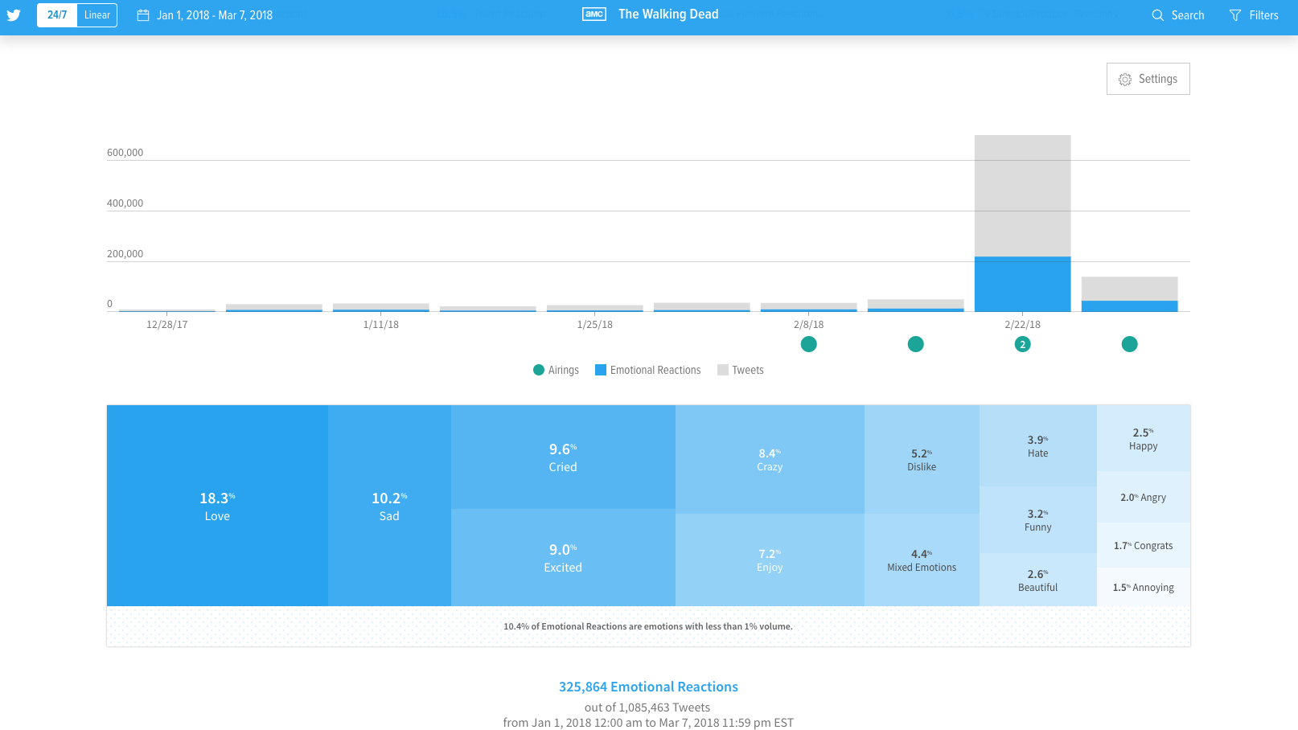The height and width of the screenshot is (730, 1298).
Task: Open the Search field label
Action: click(x=1188, y=15)
